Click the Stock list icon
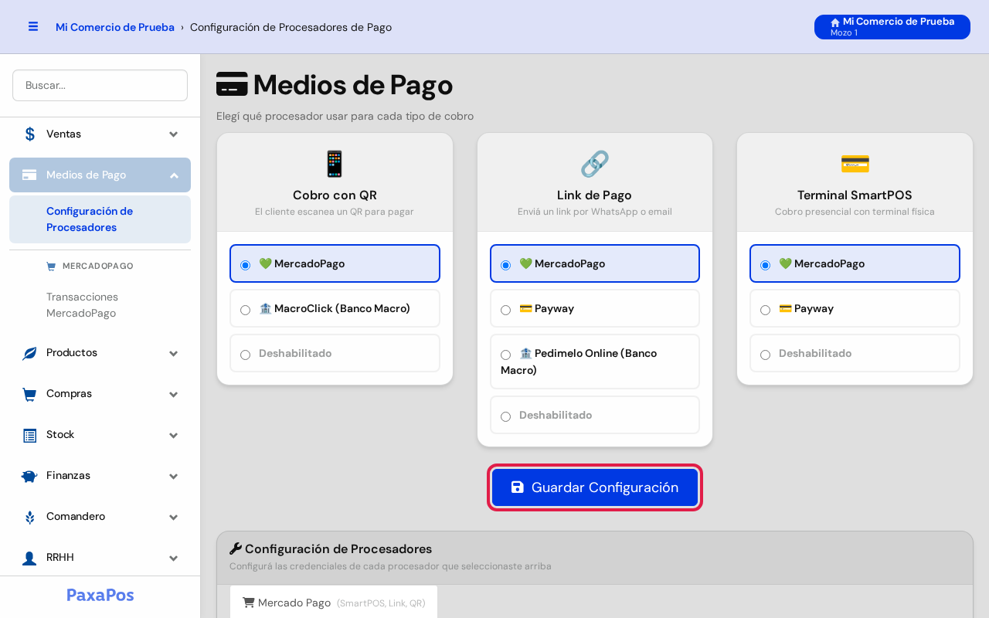The height and width of the screenshot is (618, 989). 29,435
